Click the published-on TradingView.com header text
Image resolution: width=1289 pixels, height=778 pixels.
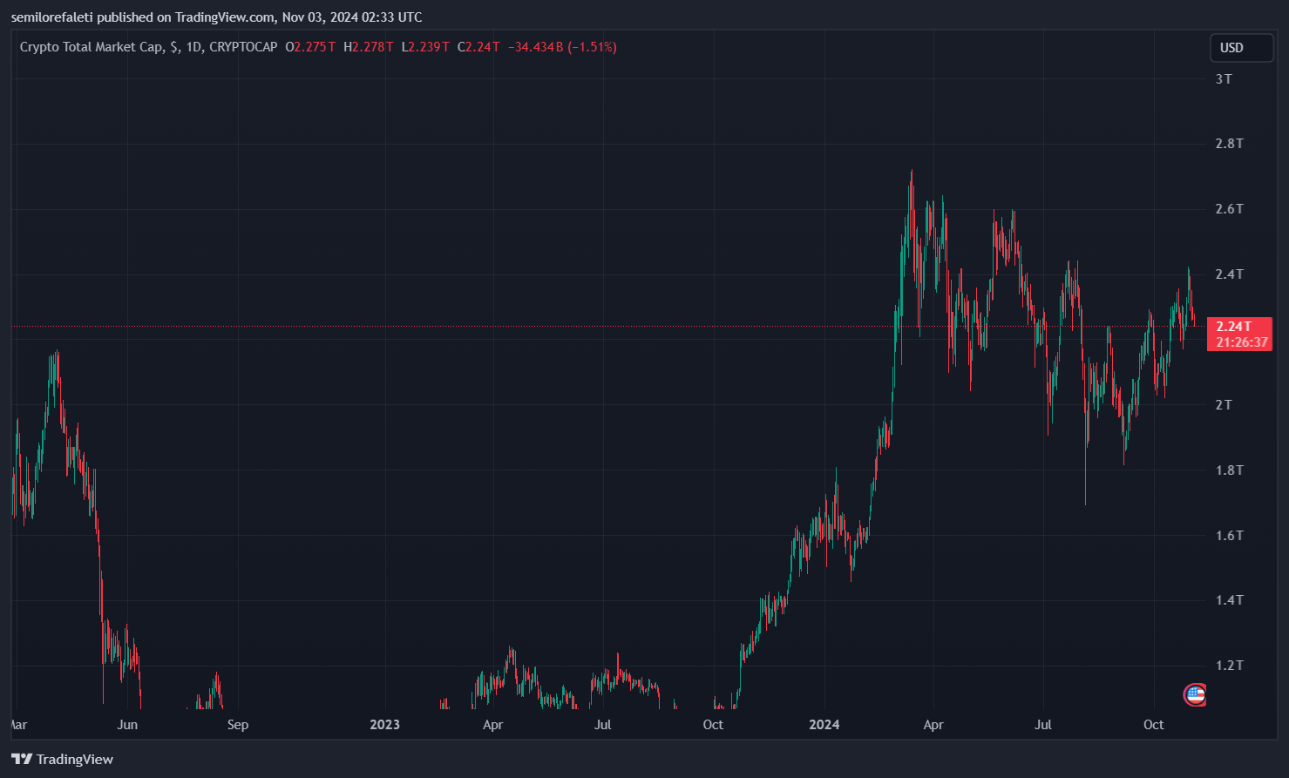(216, 17)
